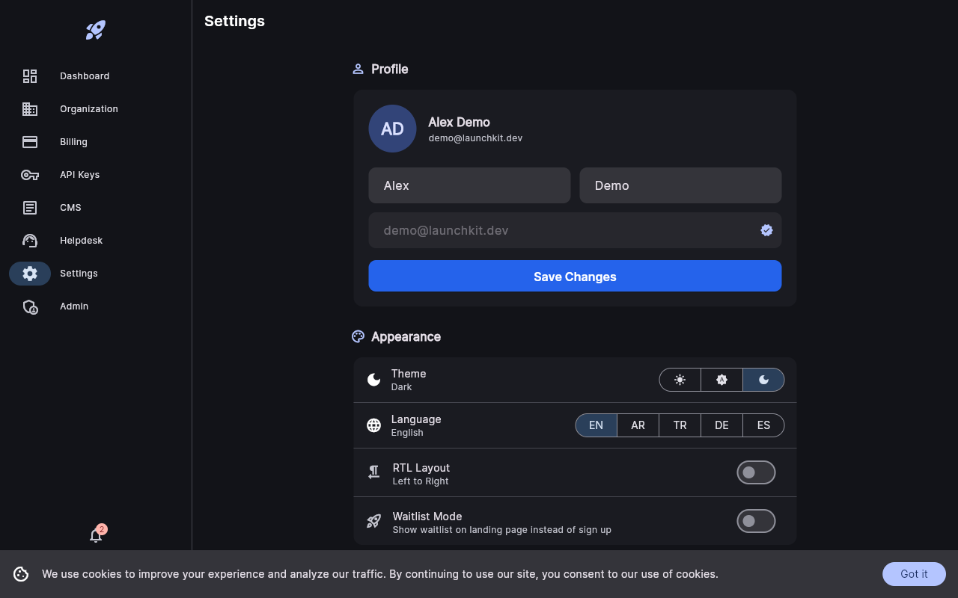Open API Keys via the key icon
Viewport: 958px width, 598px height.
click(30, 175)
